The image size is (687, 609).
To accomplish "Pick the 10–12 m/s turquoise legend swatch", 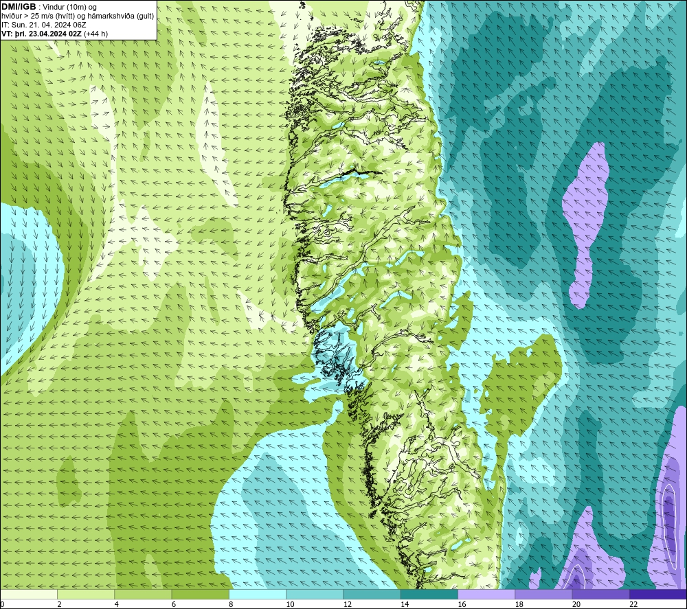I will [315, 594].
